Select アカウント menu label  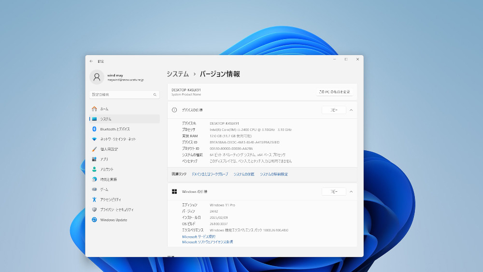click(107, 170)
